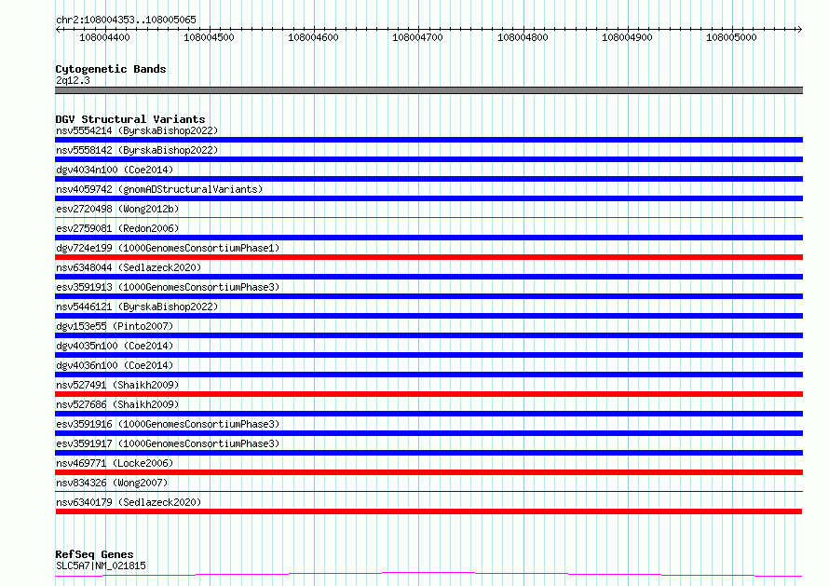Select dgv153e55 (Pinto2007) variant label
The width and height of the screenshot is (829, 586).
(115, 326)
